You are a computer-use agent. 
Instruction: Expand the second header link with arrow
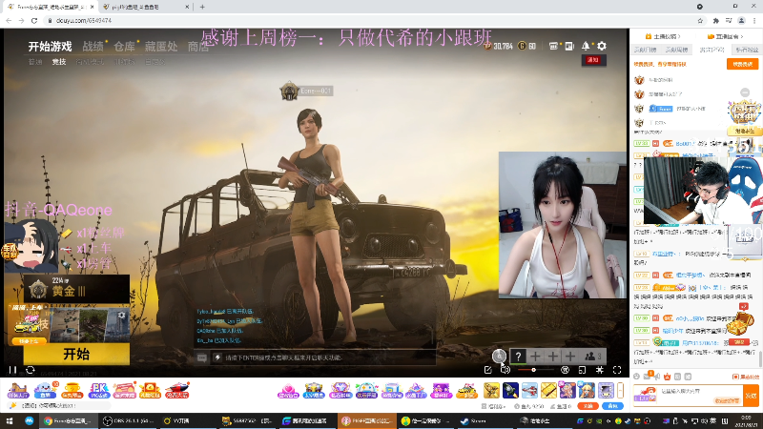(x=726, y=36)
